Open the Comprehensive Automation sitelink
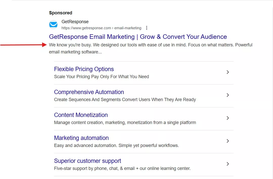The image size is (273, 179). [89, 92]
